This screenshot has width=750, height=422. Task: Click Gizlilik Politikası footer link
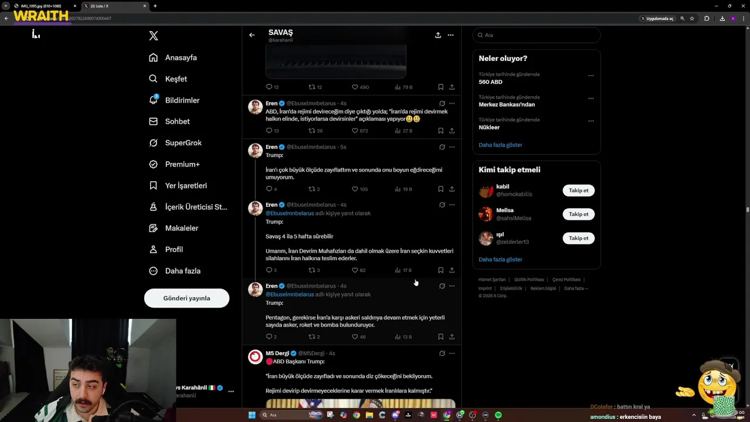pyautogui.click(x=529, y=280)
